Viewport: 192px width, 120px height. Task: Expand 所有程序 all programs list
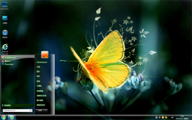18,105
